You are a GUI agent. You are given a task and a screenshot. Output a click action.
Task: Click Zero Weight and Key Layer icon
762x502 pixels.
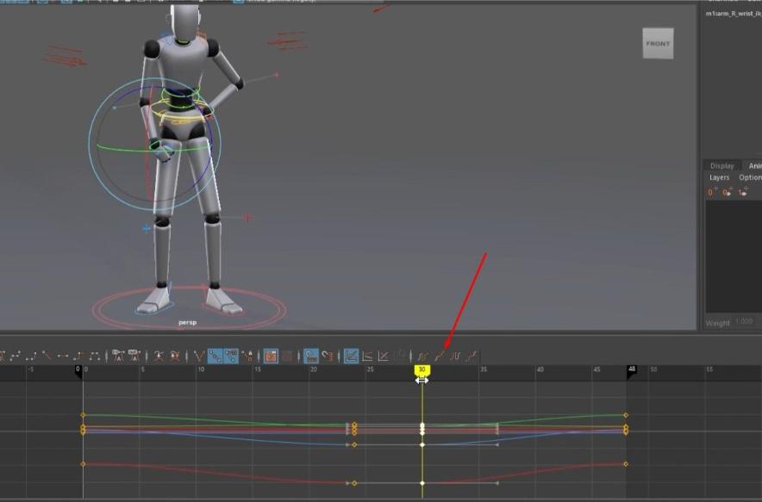click(727, 192)
